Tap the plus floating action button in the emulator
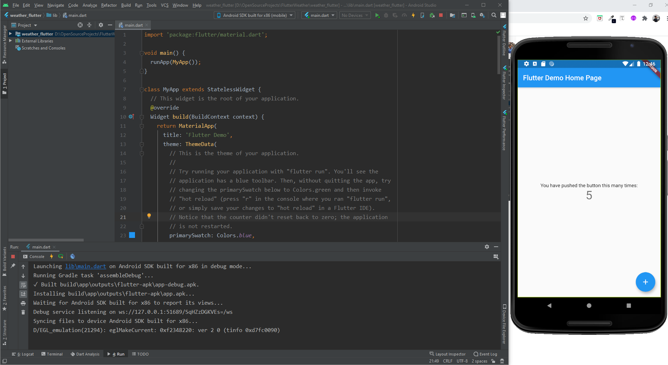The width and height of the screenshot is (668, 365). coord(645,282)
